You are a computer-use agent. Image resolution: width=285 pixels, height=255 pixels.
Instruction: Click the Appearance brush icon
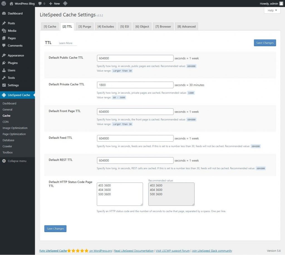pyautogui.click(x=4, y=55)
